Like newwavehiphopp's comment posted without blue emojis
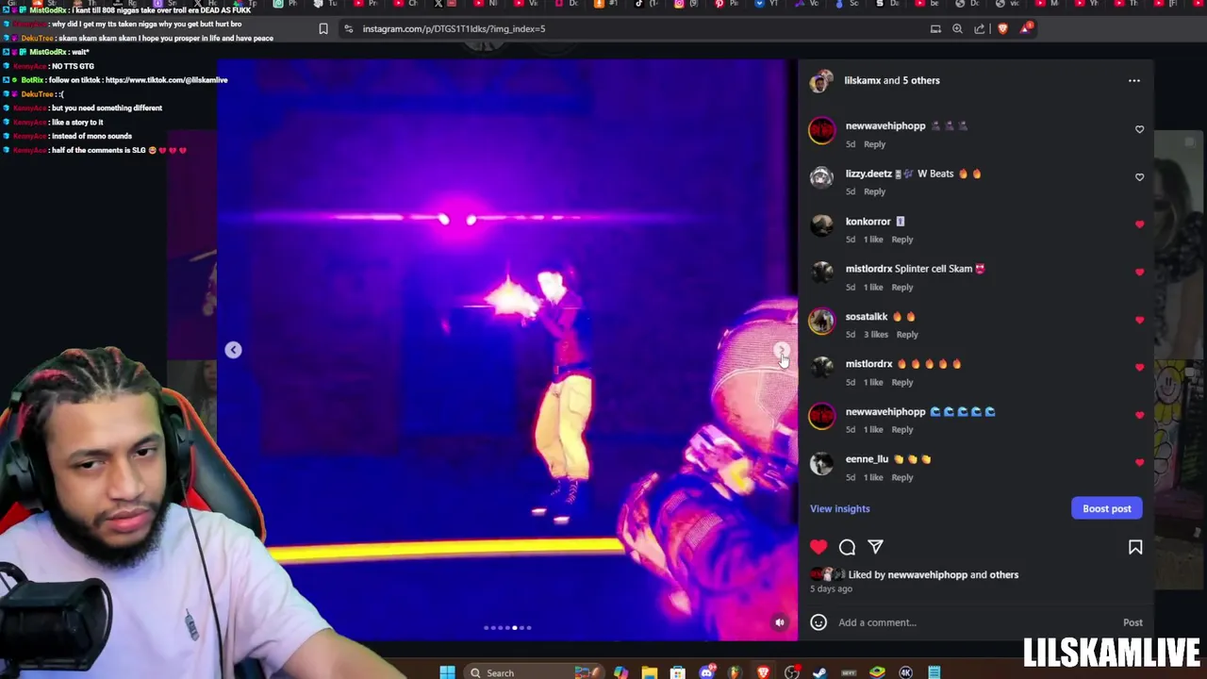This screenshot has width=1207, height=679. point(1139,129)
